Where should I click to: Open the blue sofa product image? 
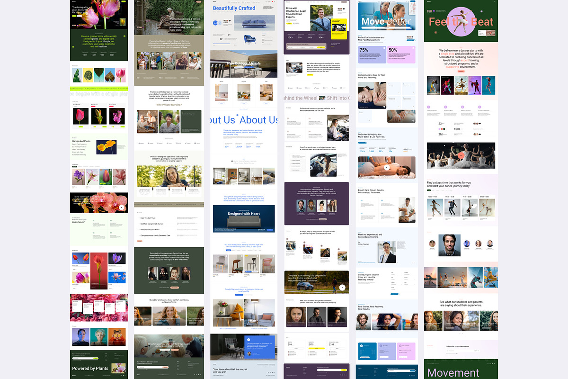pyautogui.click(x=255, y=22)
